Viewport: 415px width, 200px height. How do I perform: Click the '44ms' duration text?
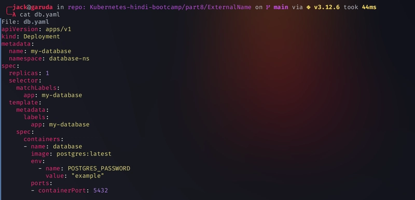click(369, 7)
